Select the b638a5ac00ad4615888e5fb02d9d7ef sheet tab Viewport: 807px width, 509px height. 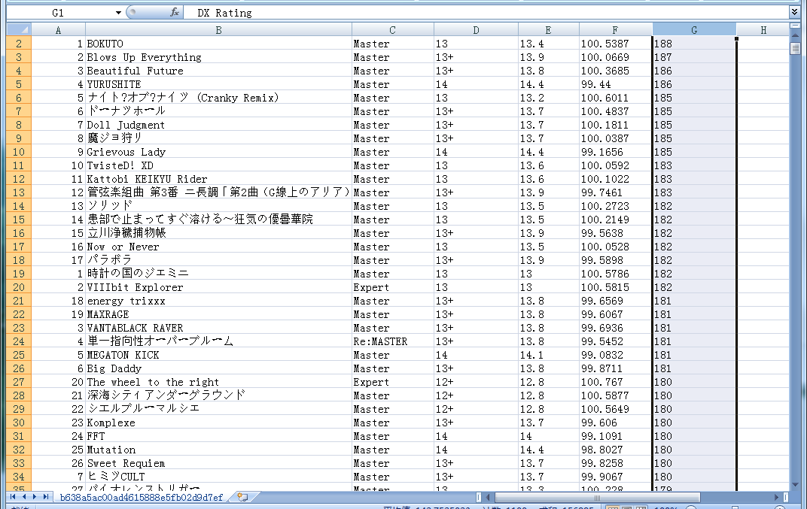(x=142, y=498)
